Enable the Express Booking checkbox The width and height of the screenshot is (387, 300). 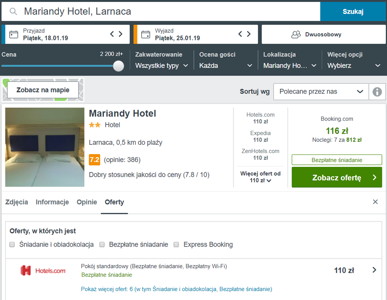(x=176, y=244)
